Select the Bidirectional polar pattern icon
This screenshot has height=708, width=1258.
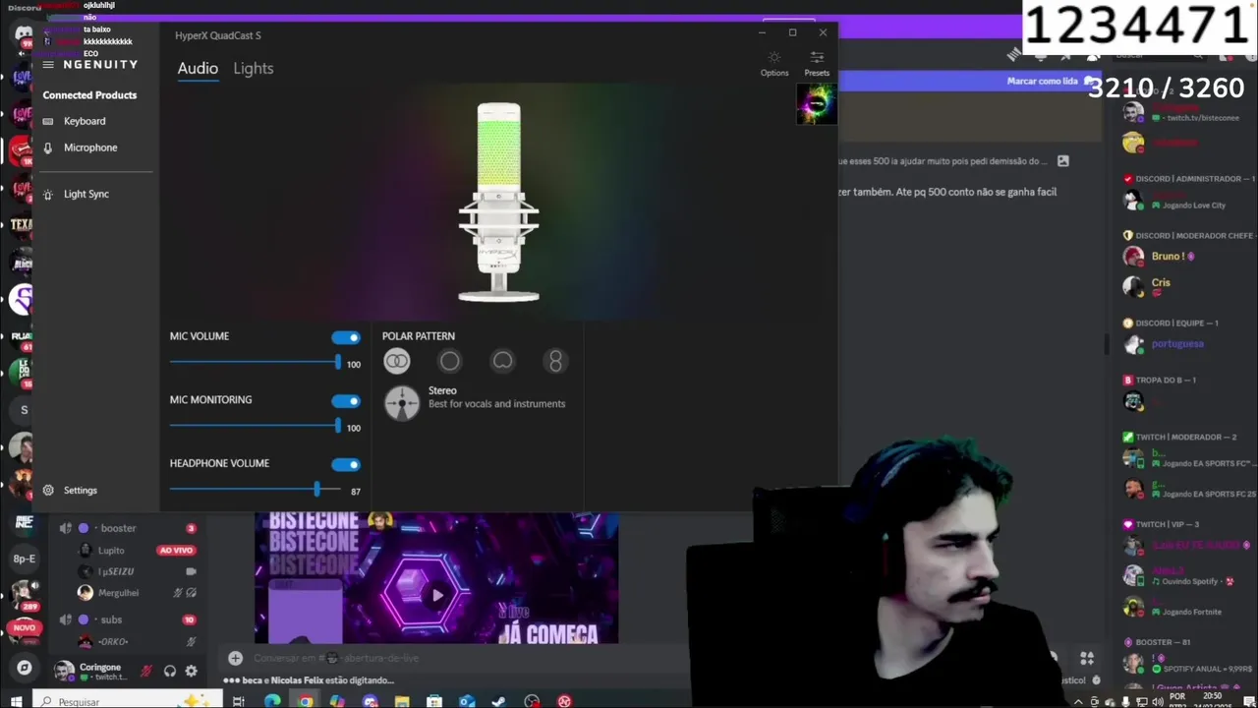coord(555,362)
